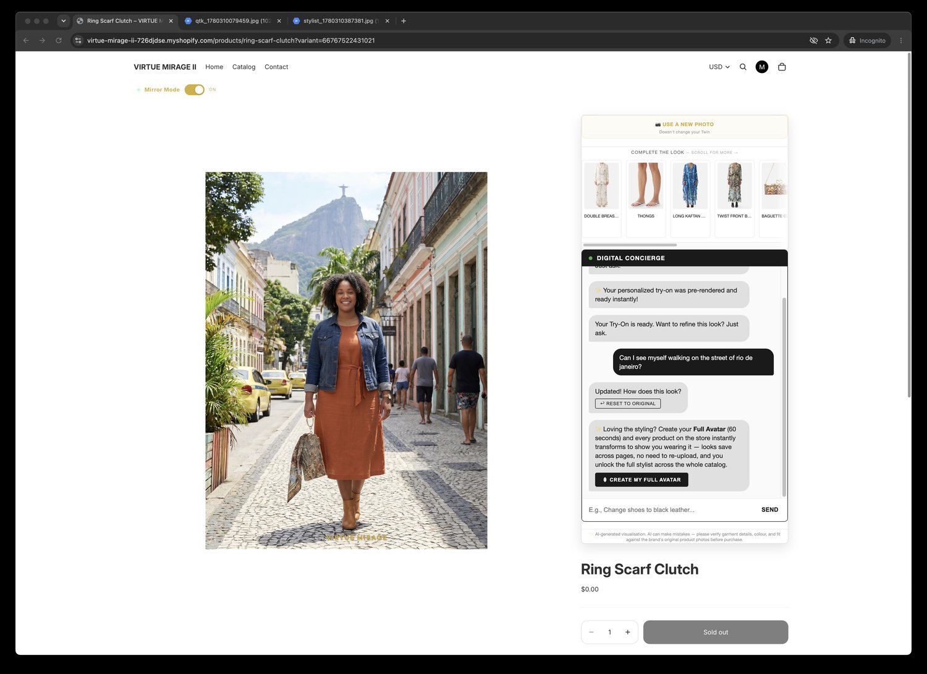927x674 pixels.
Task: Open the Catalog menu link
Action: 243,67
